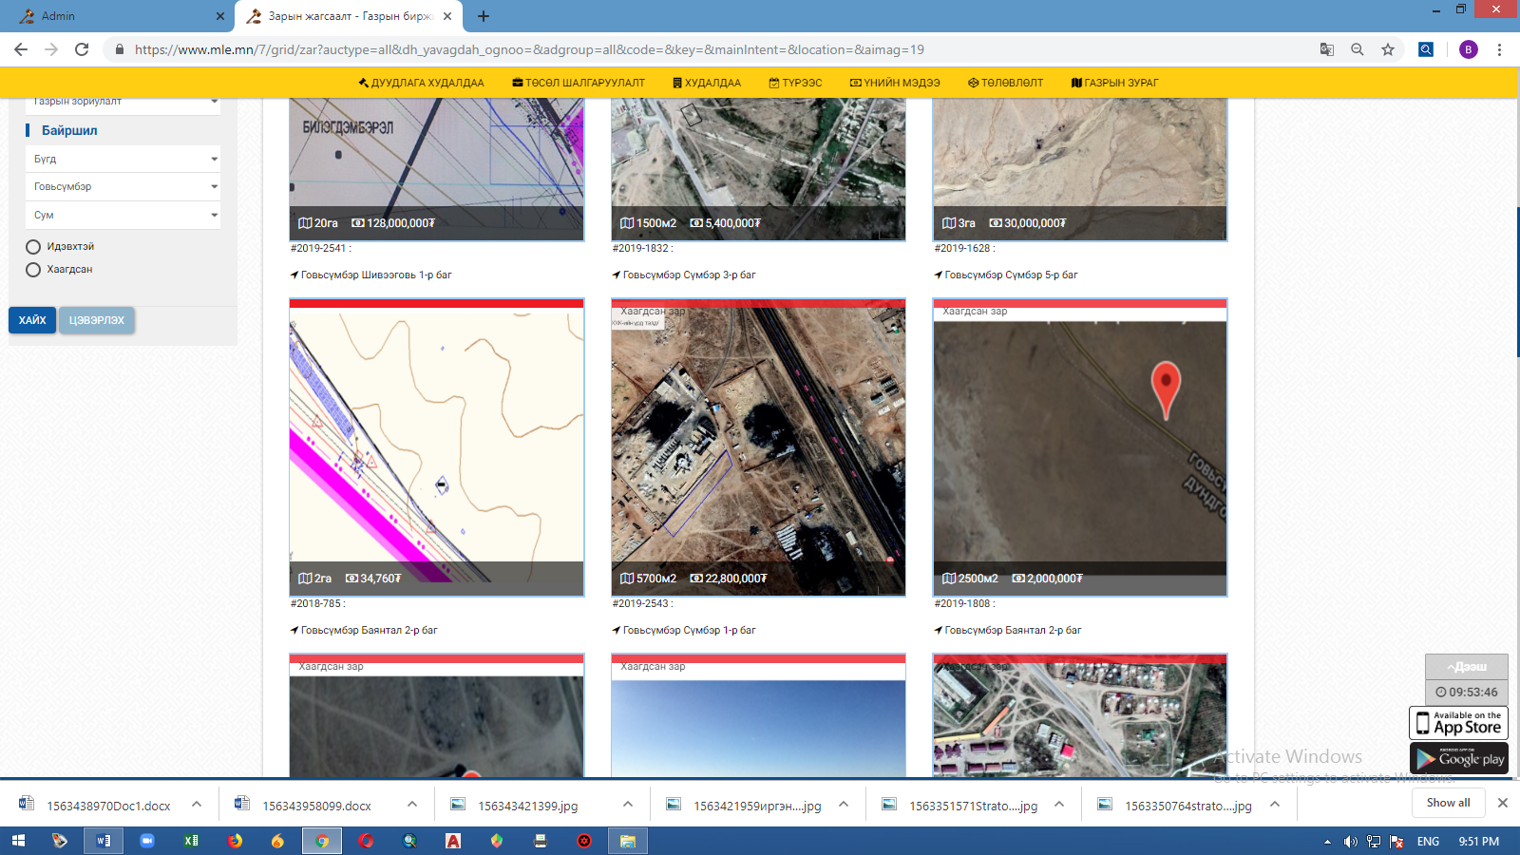Open ДУУДЛАГА ХУДАЛДАА menu
1520x855 pixels.
(421, 83)
